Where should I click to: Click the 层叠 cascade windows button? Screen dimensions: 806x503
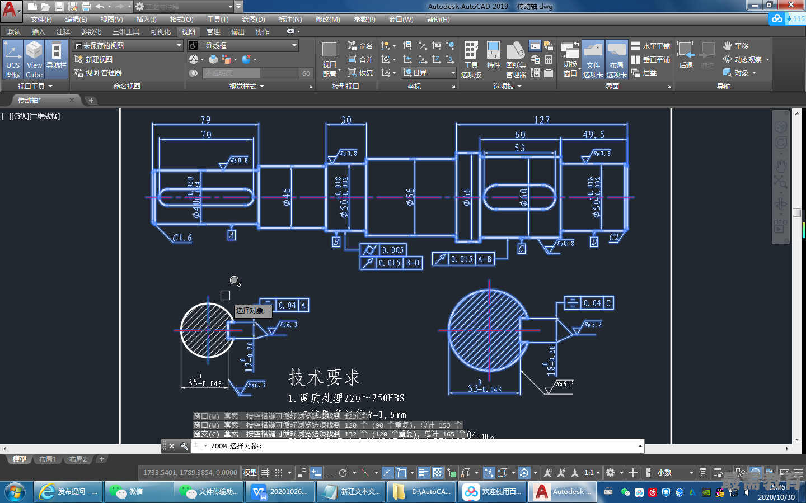tap(644, 73)
